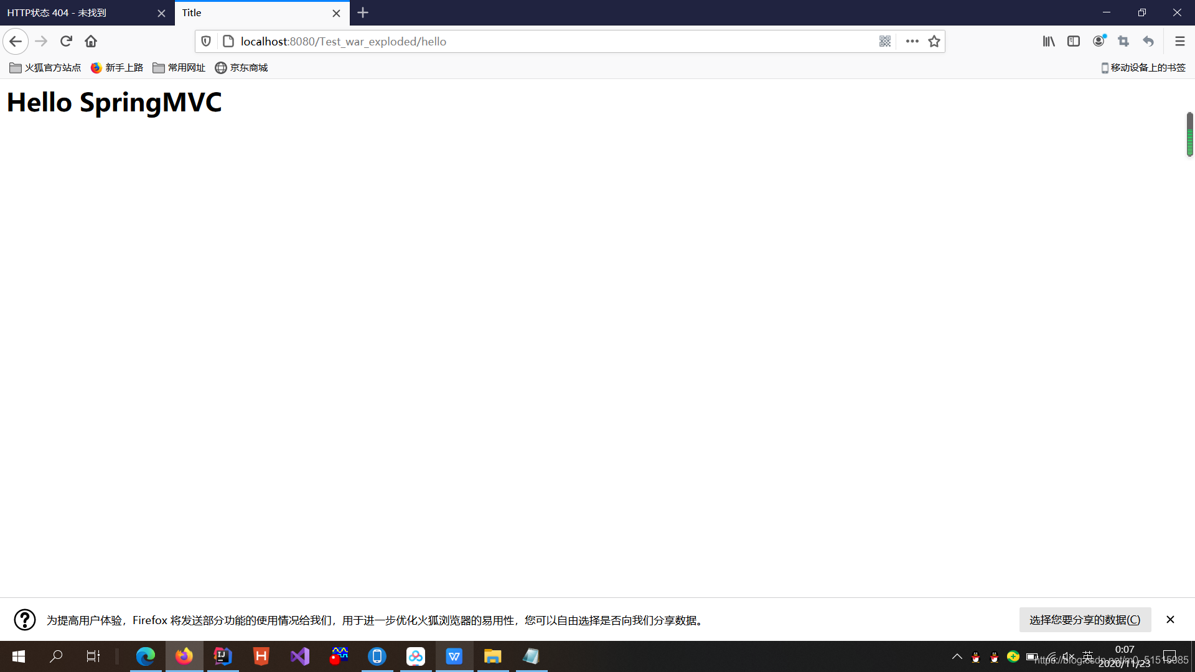This screenshot has height=672, width=1195.
Task: Visit the 京东商城 bookmark
Action: point(248,67)
